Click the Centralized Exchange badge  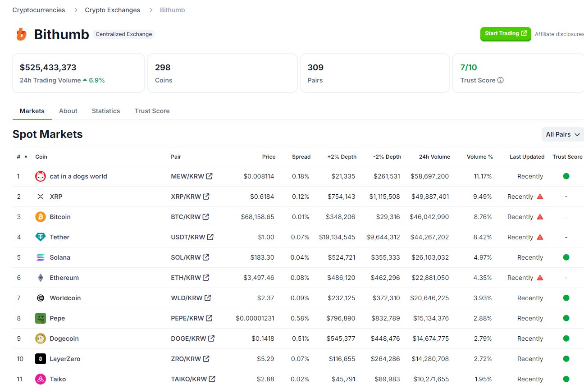pos(124,34)
